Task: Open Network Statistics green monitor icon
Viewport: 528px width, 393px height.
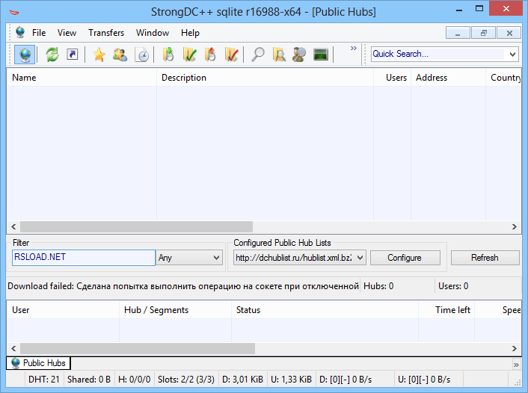Action: pos(321,55)
